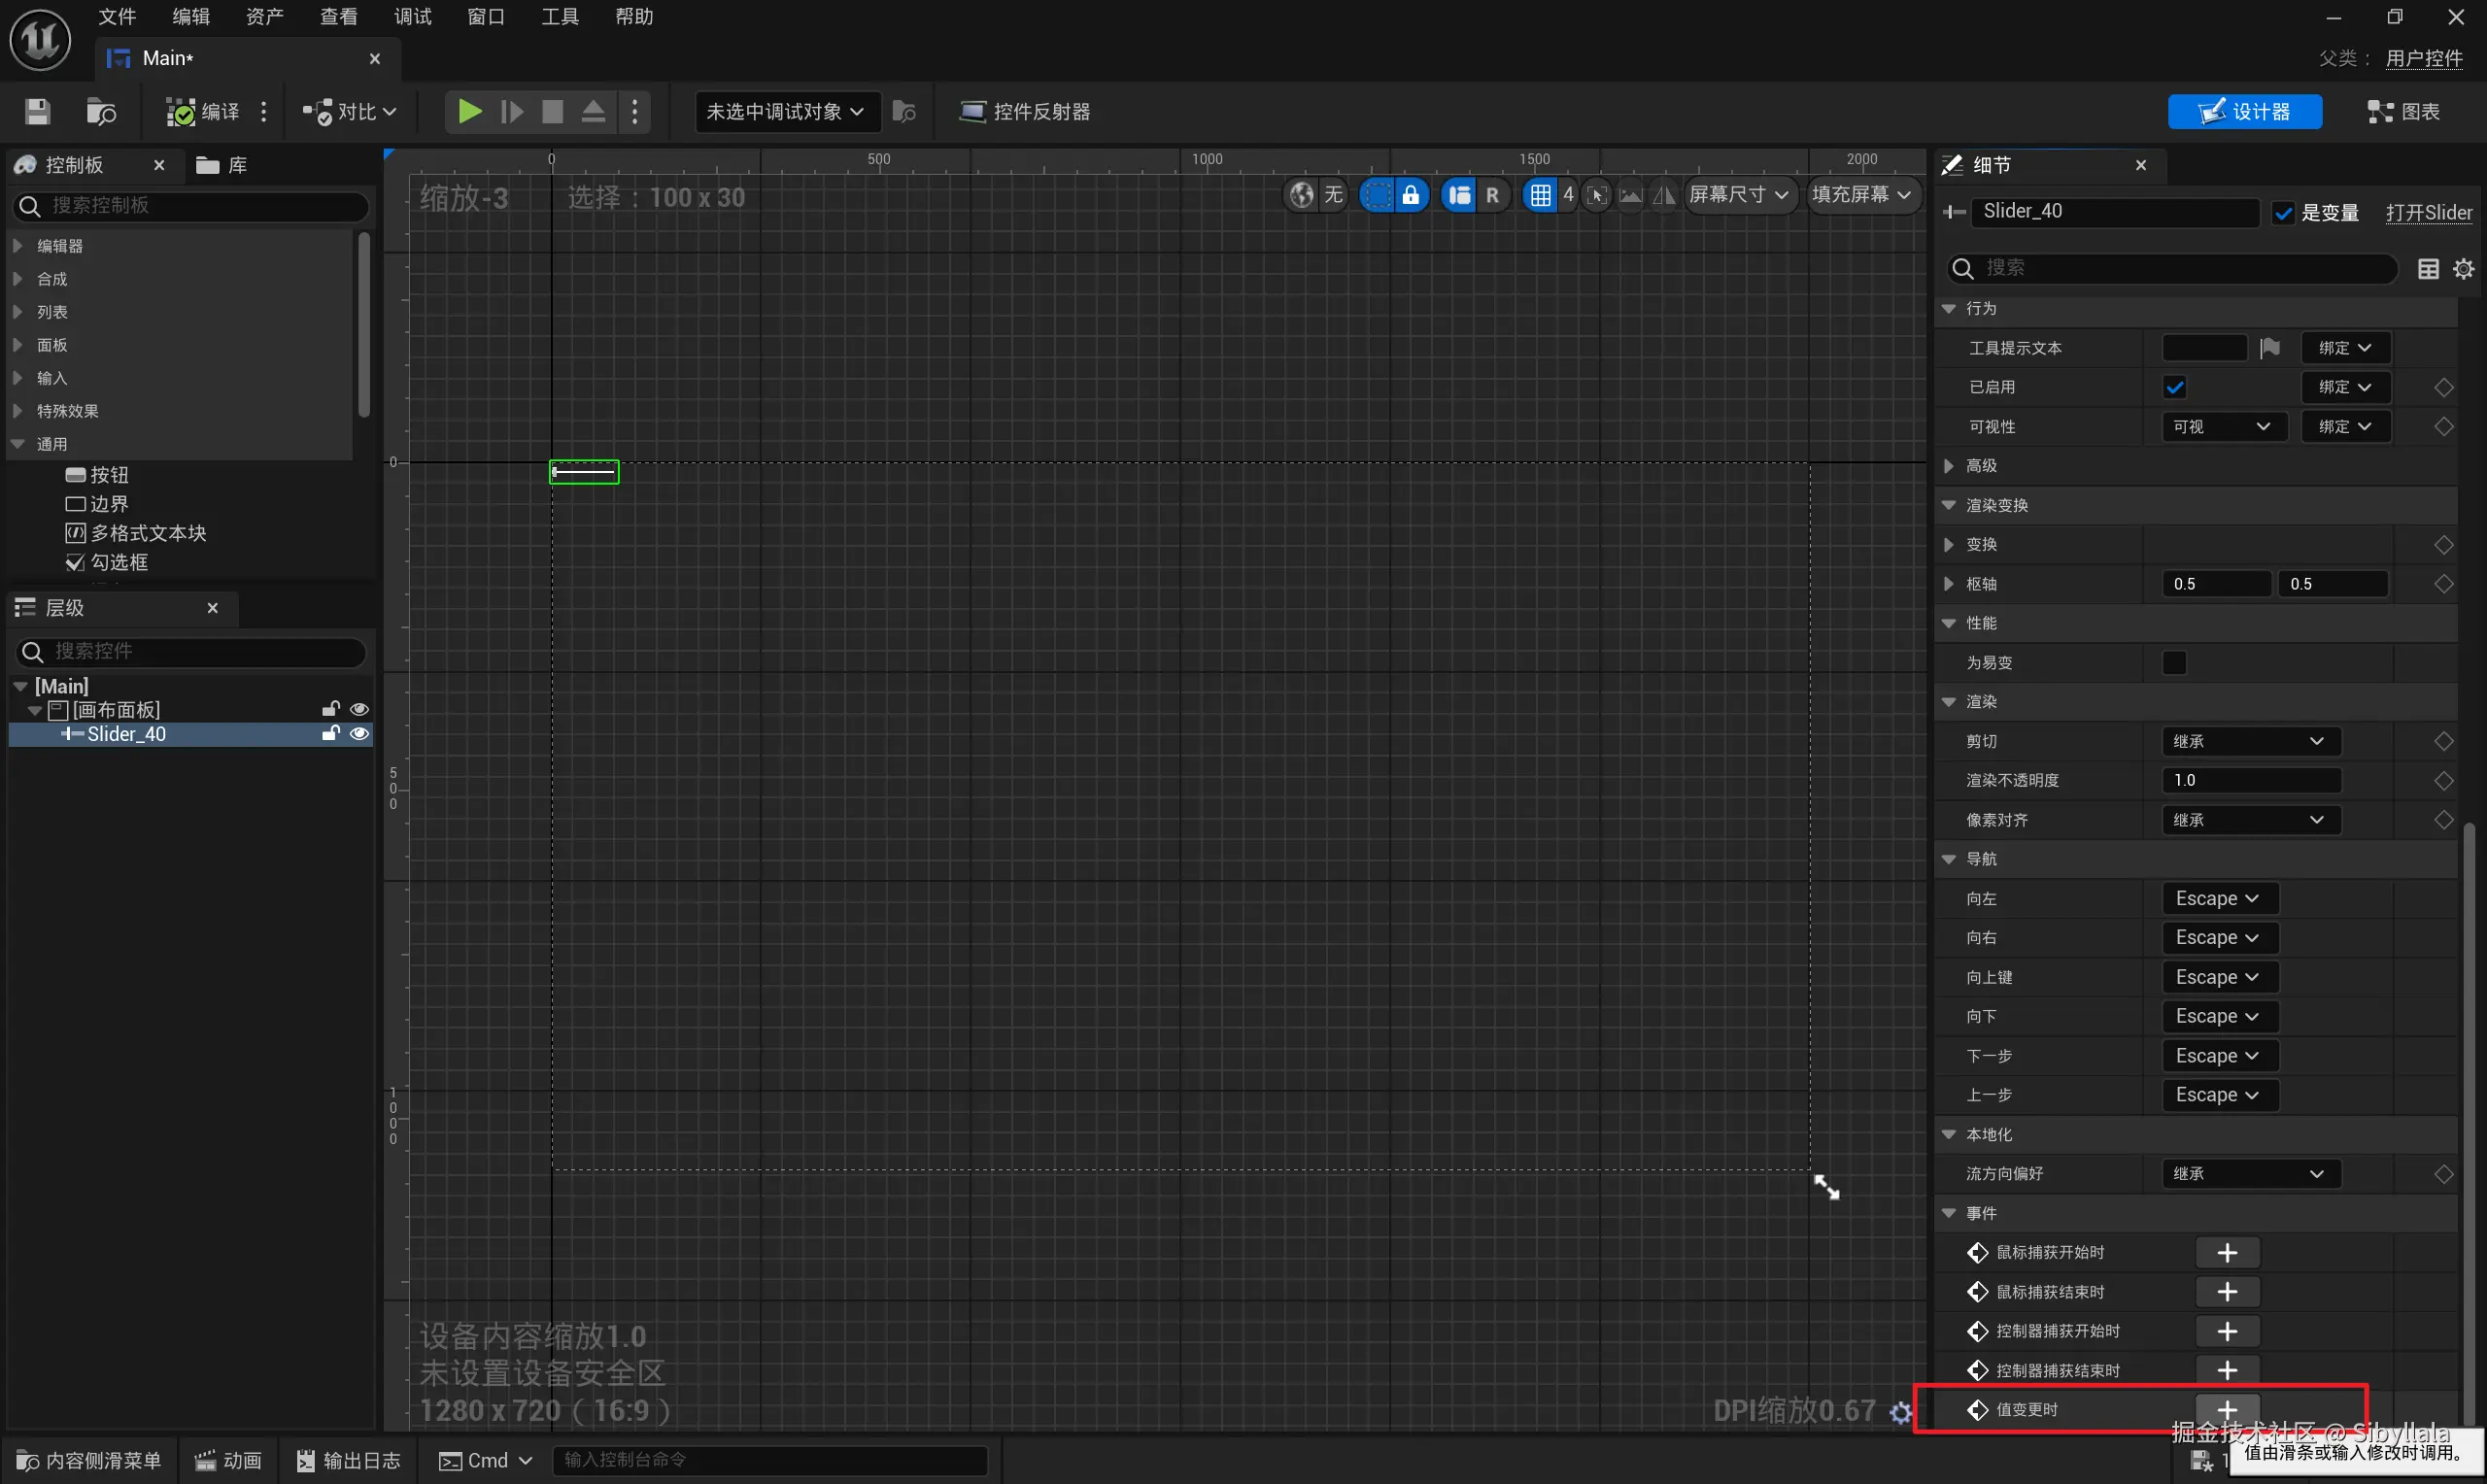Click the Browse to asset icon
This screenshot has height=1484, width=2487.
100,111
